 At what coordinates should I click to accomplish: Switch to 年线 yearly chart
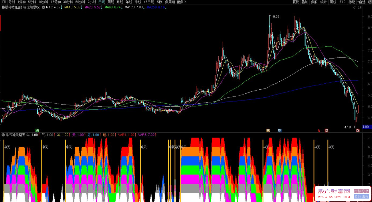[x=129, y=2]
